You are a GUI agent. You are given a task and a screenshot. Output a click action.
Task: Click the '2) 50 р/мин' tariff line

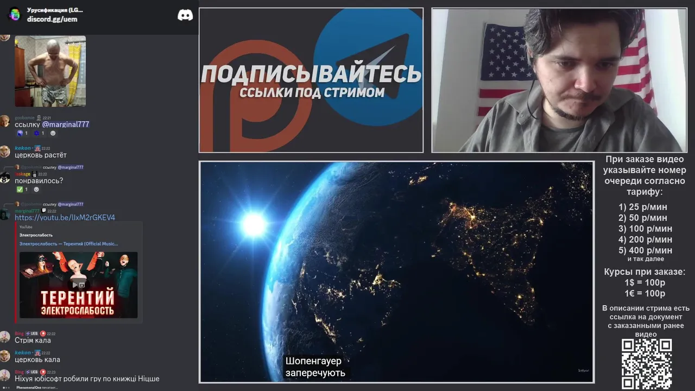pyautogui.click(x=643, y=218)
